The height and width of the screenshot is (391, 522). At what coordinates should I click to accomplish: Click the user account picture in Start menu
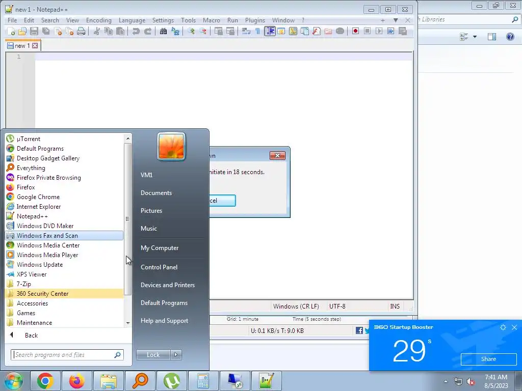[171, 146]
